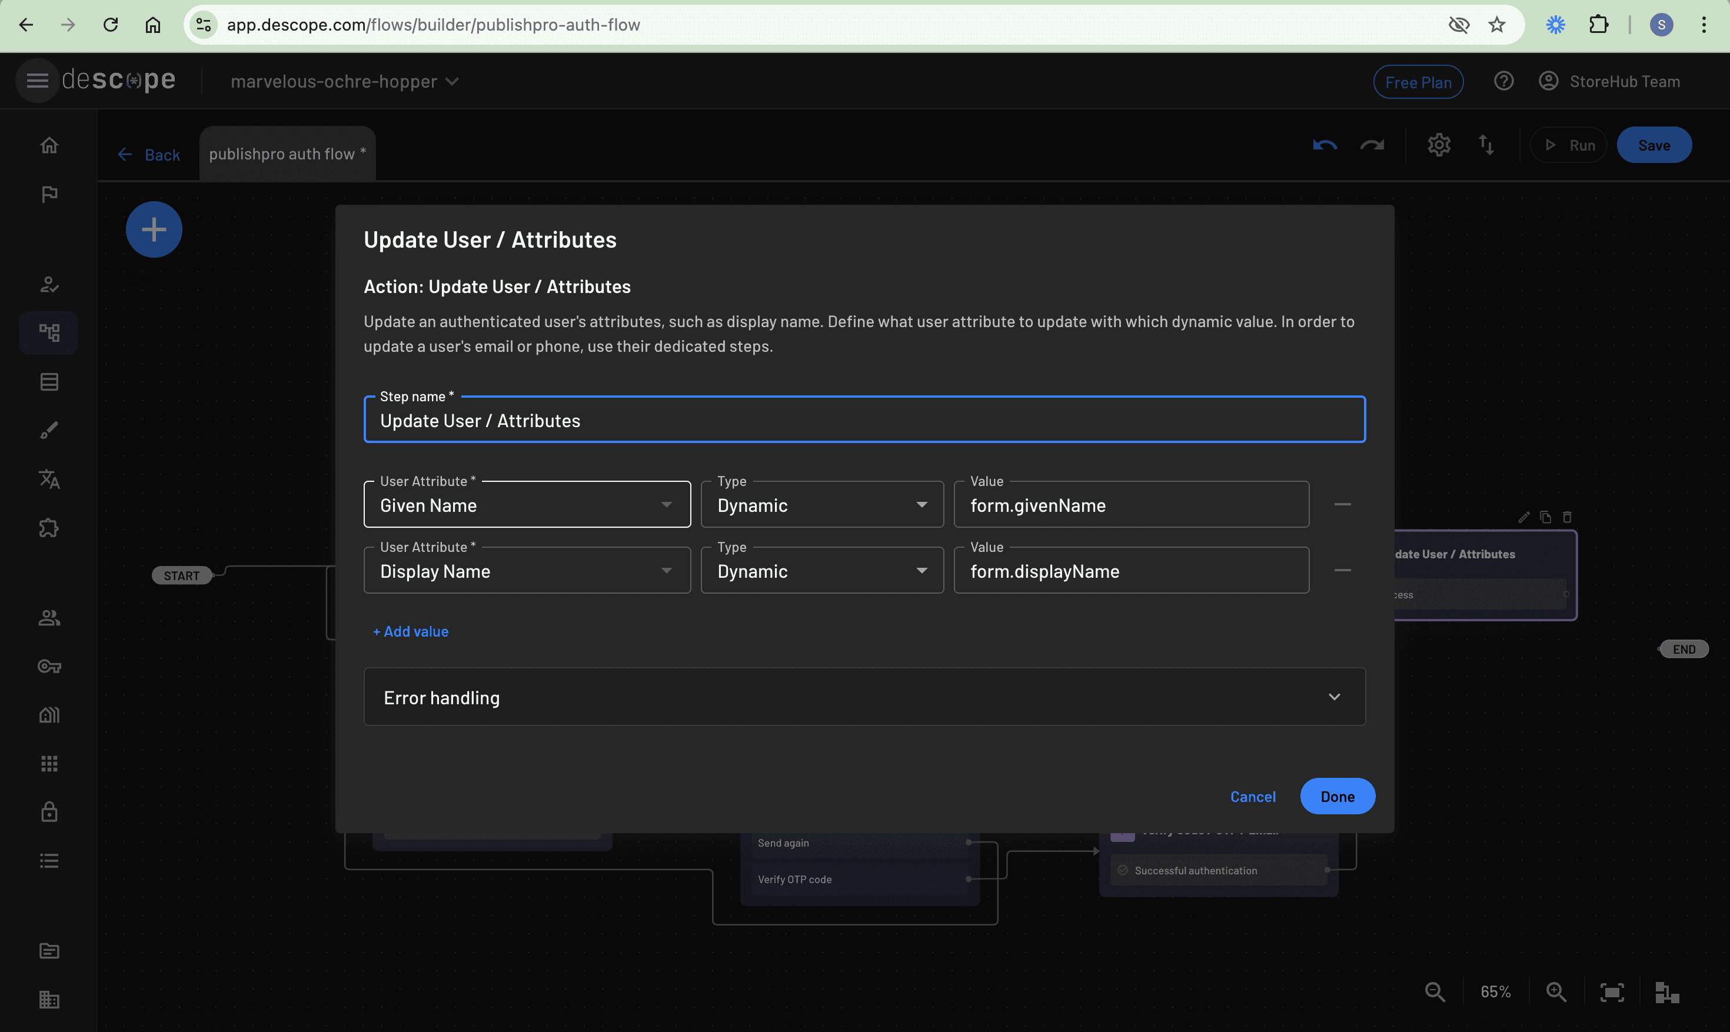This screenshot has width=1730, height=1032.
Task: Click the import/export arrows icon
Action: (x=1486, y=145)
